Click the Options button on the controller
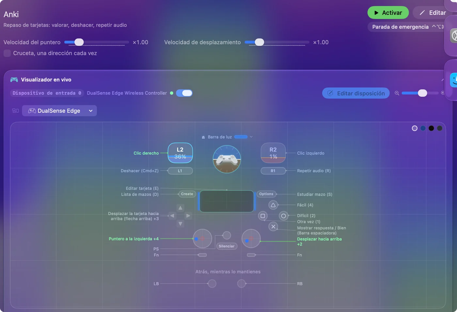The image size is (457, 312). tap(266, 194)
